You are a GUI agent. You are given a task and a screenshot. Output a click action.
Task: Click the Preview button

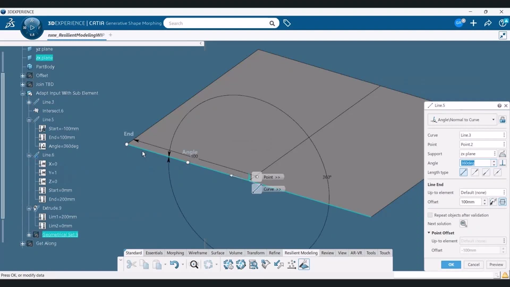[x=496, y=265]
